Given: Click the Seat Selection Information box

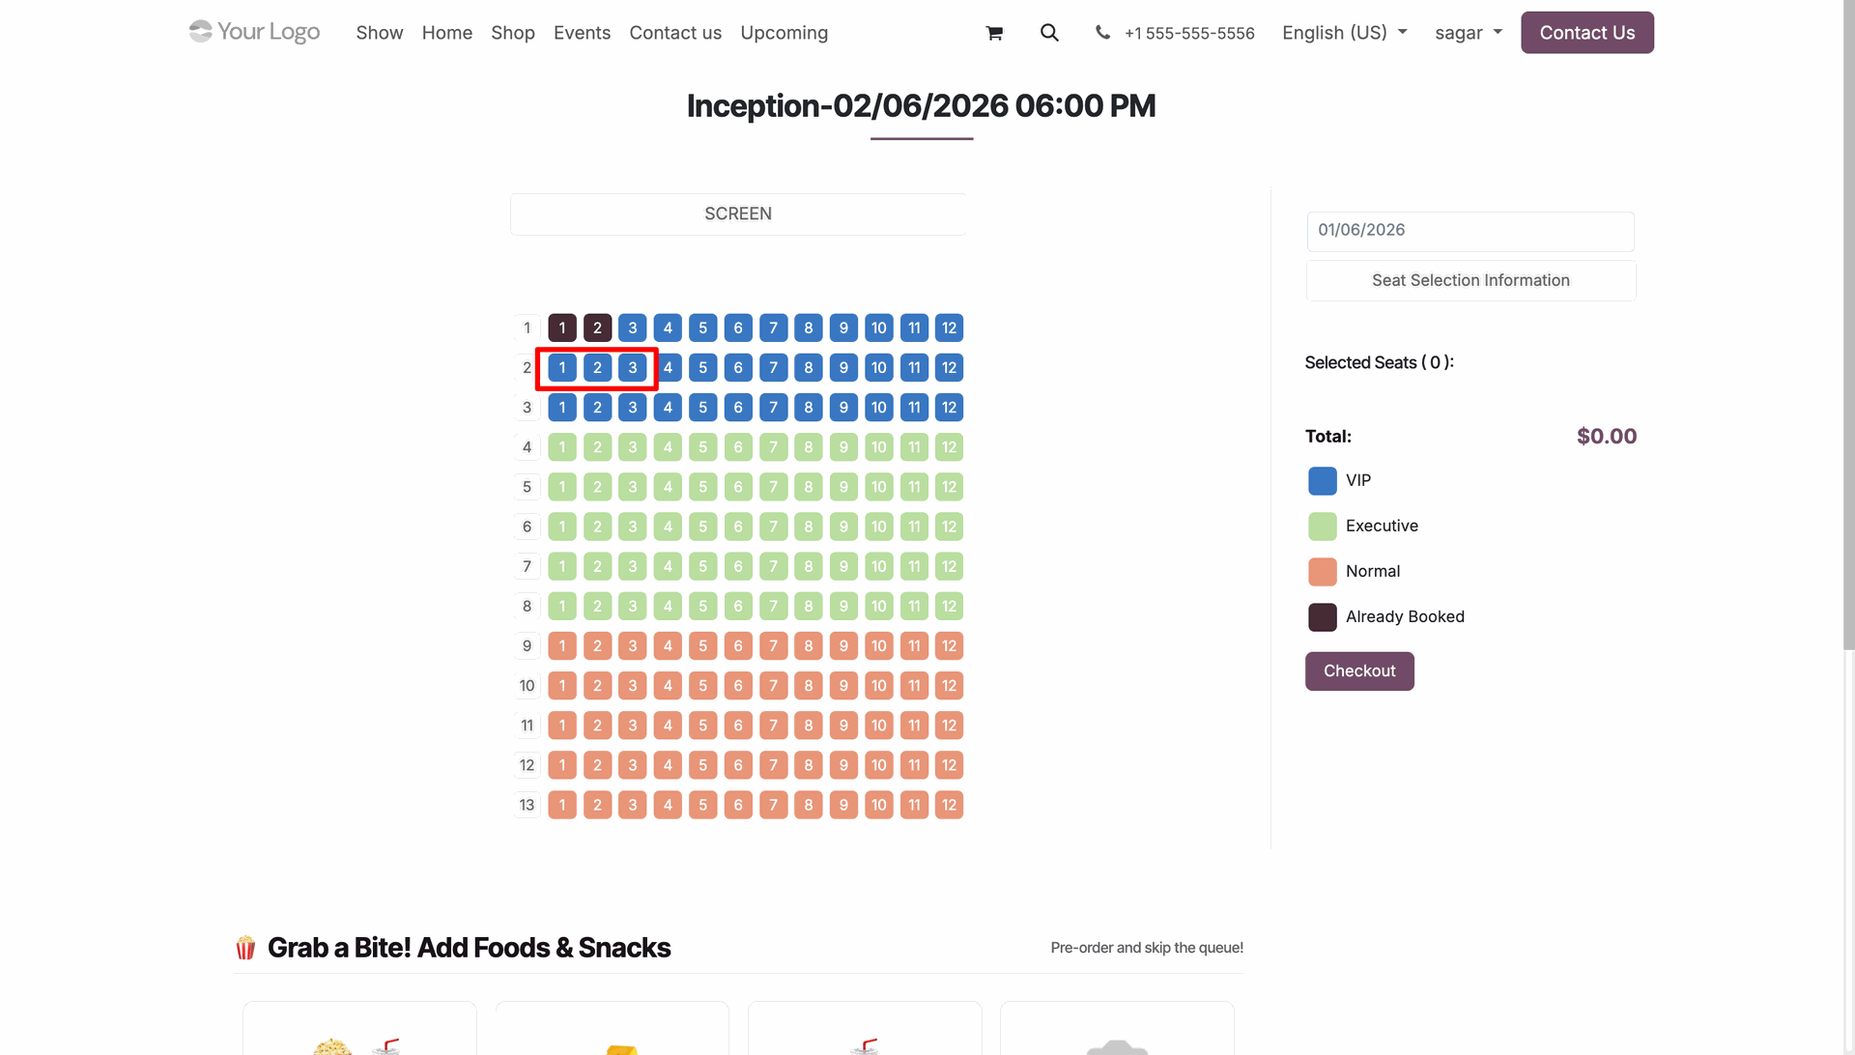Looking at the screenshot, I should point(1470,280).
